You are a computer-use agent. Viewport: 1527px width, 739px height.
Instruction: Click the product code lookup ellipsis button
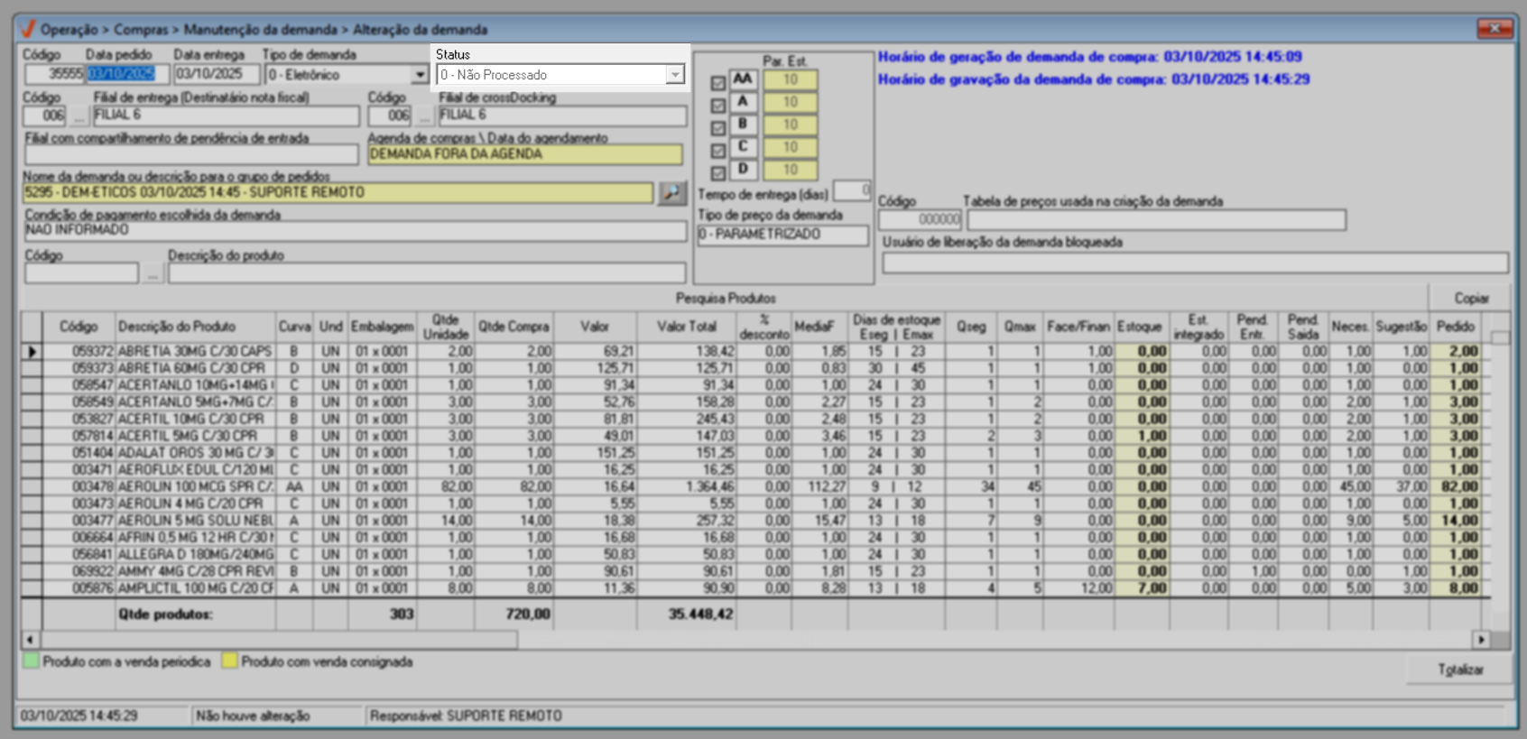153,273
